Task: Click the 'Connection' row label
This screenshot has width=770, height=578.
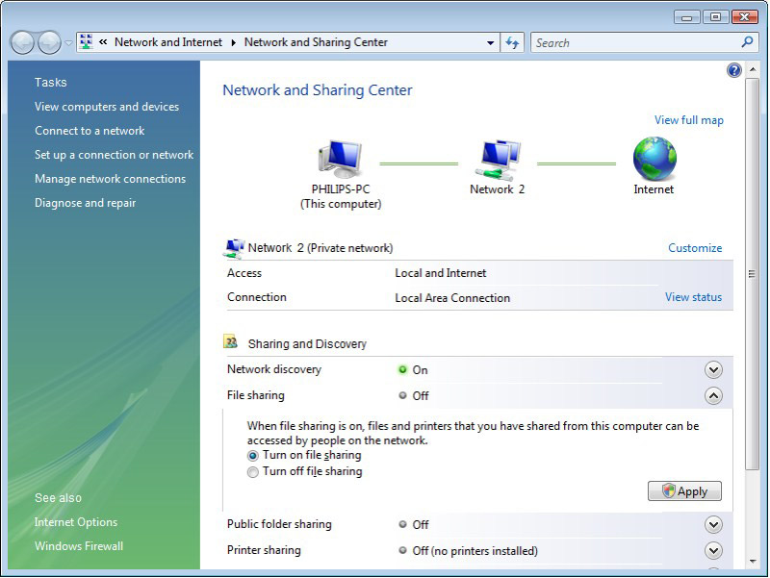Action: coord(256,297)
